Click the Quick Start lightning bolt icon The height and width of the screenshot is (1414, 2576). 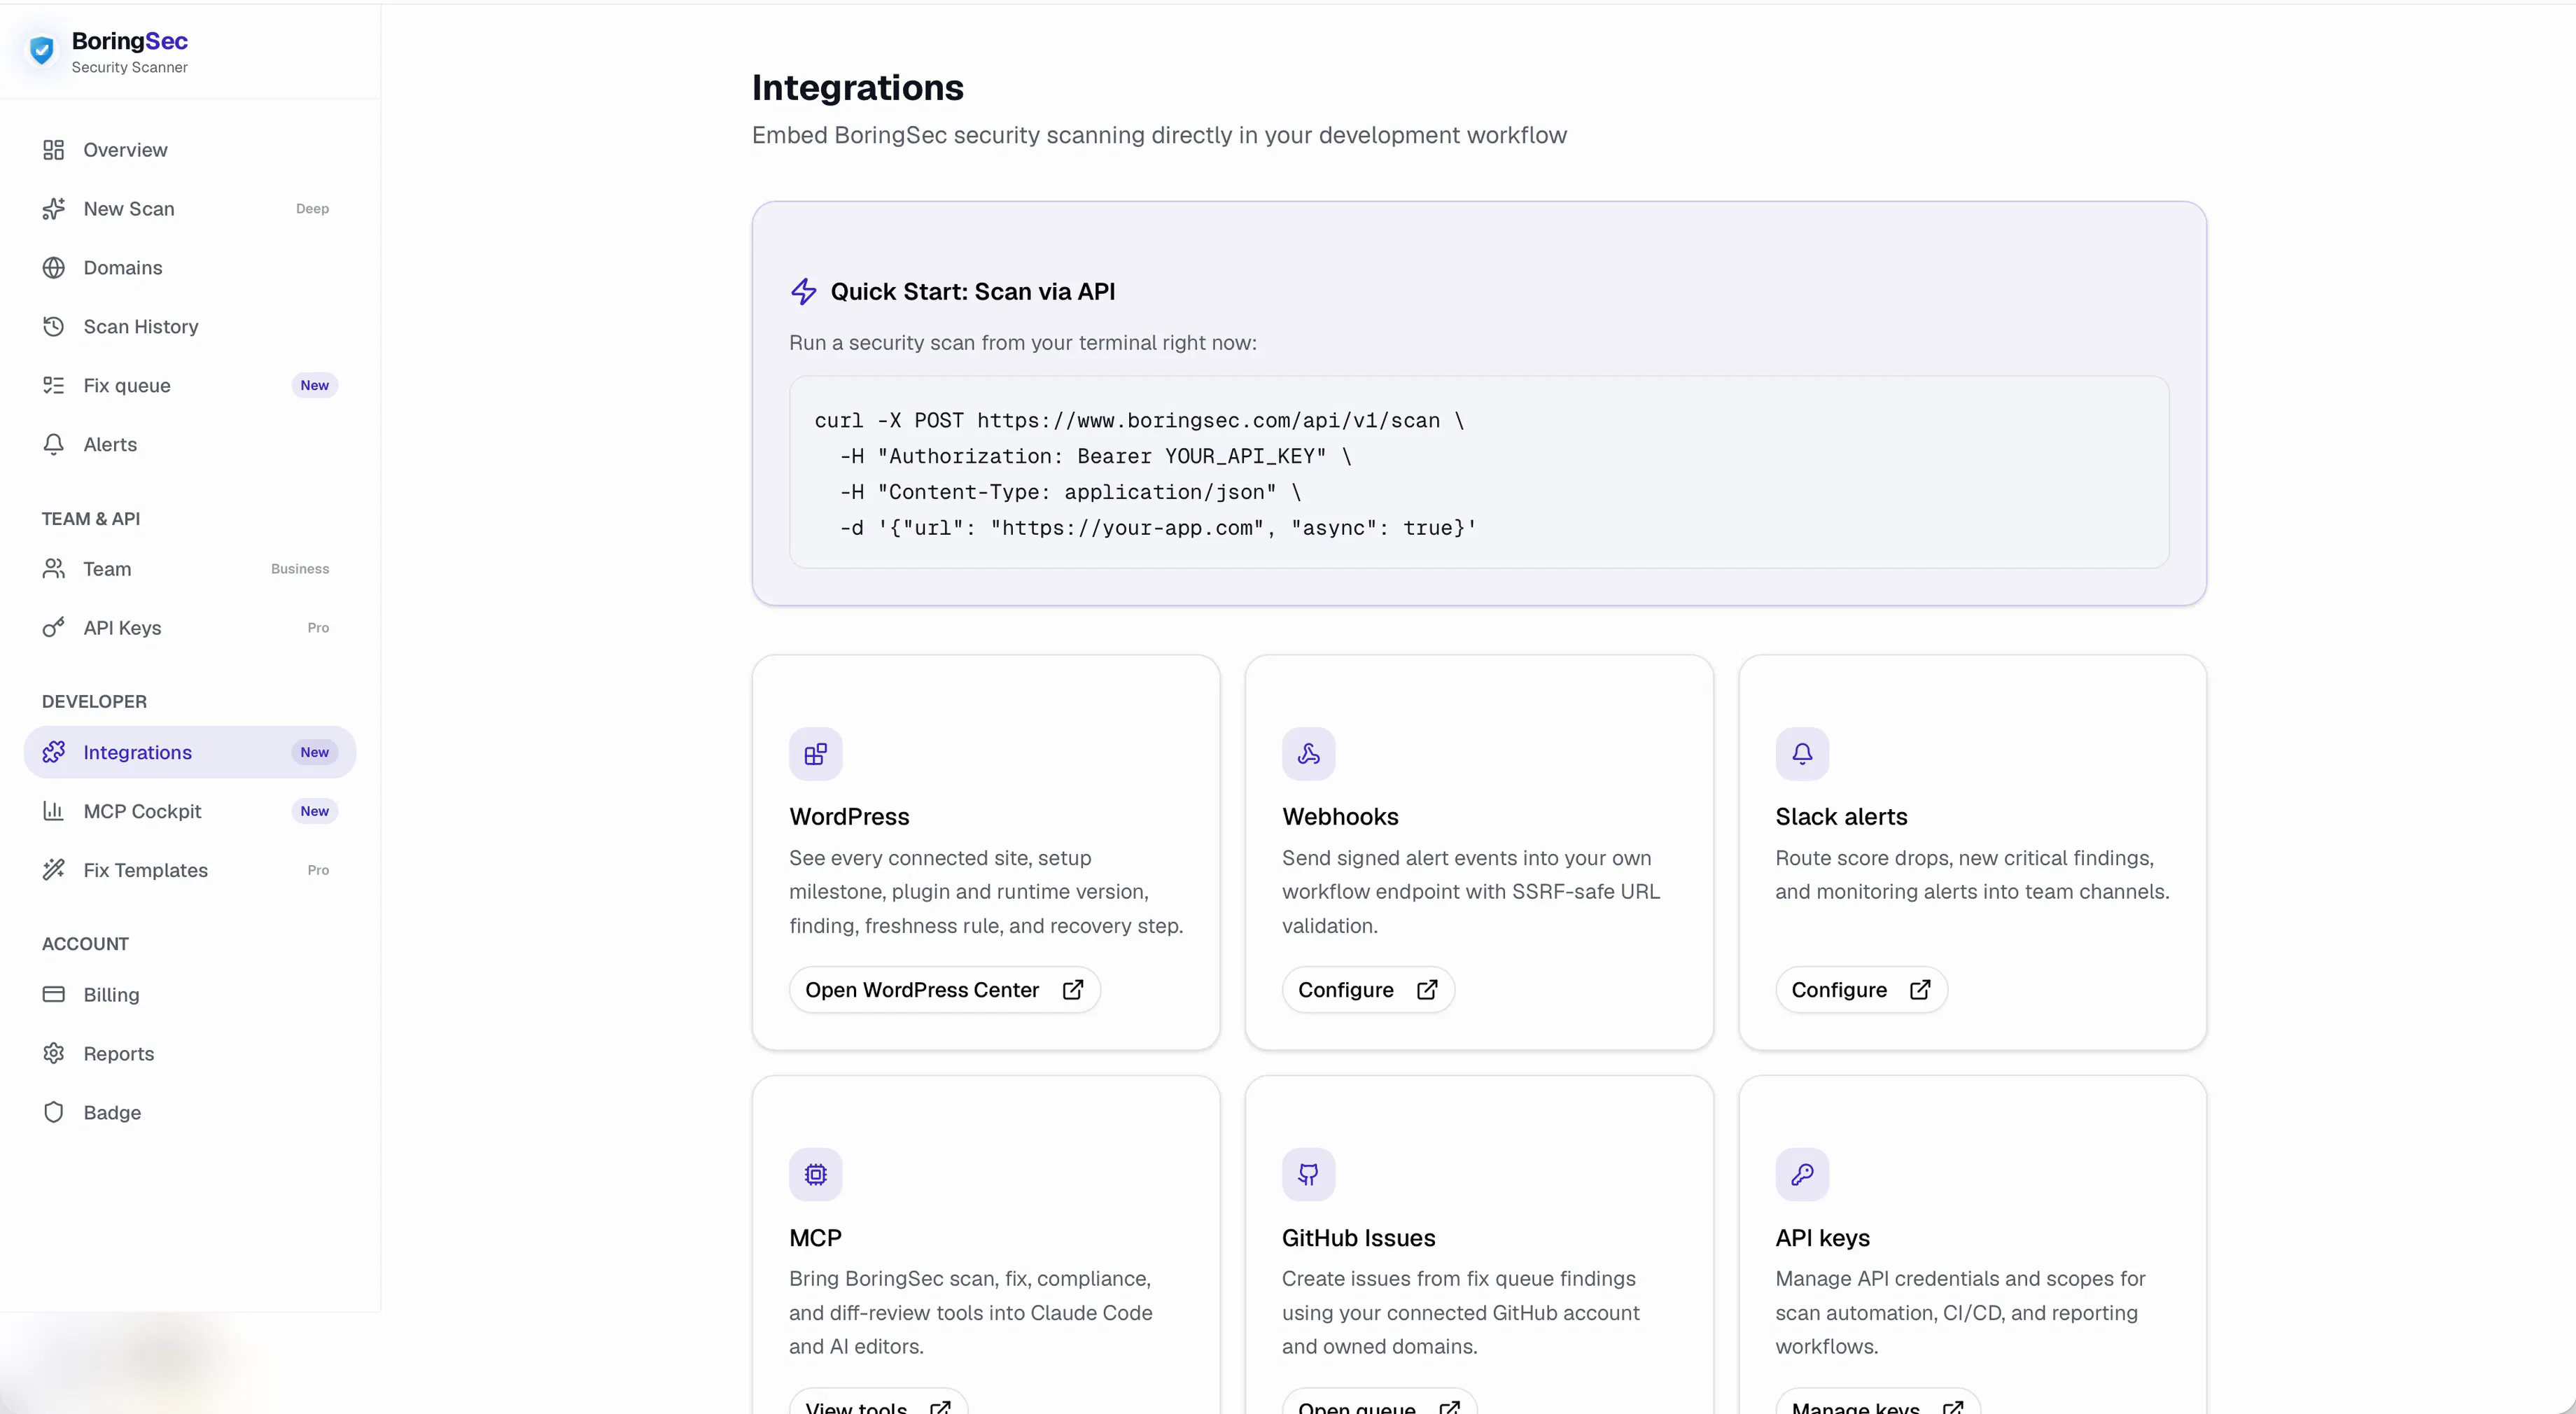point(804,292)
